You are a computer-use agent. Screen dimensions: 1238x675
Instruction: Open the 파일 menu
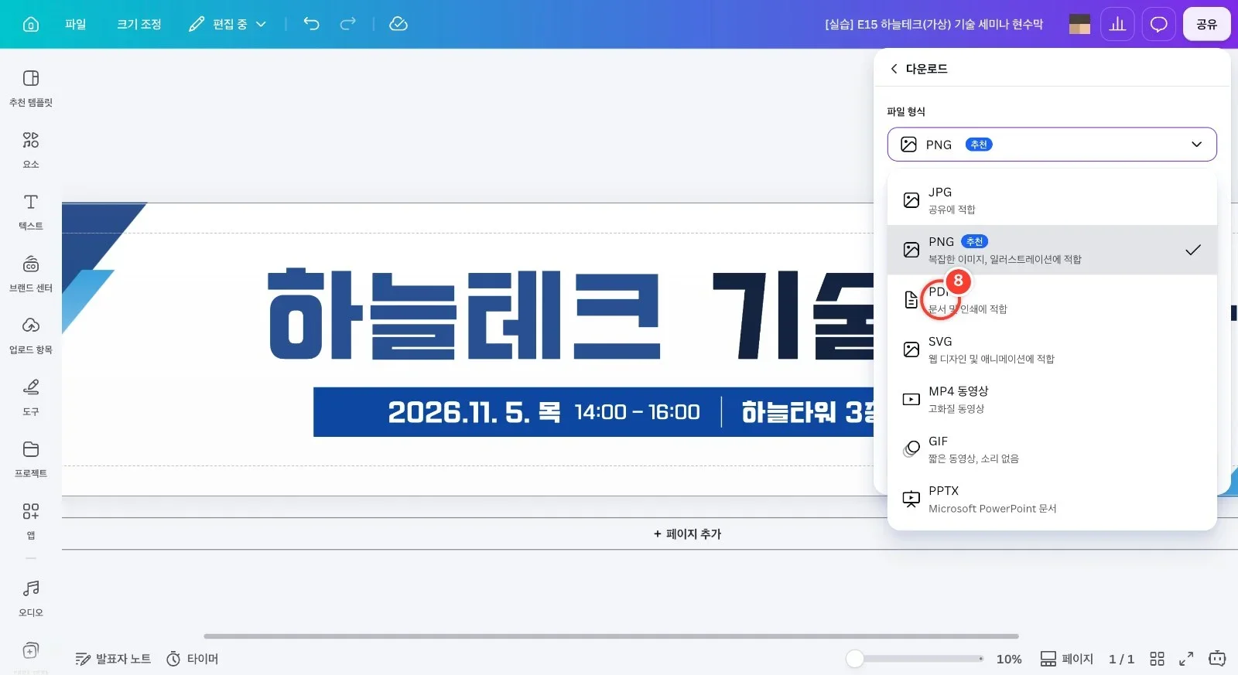tap(76, 24)
